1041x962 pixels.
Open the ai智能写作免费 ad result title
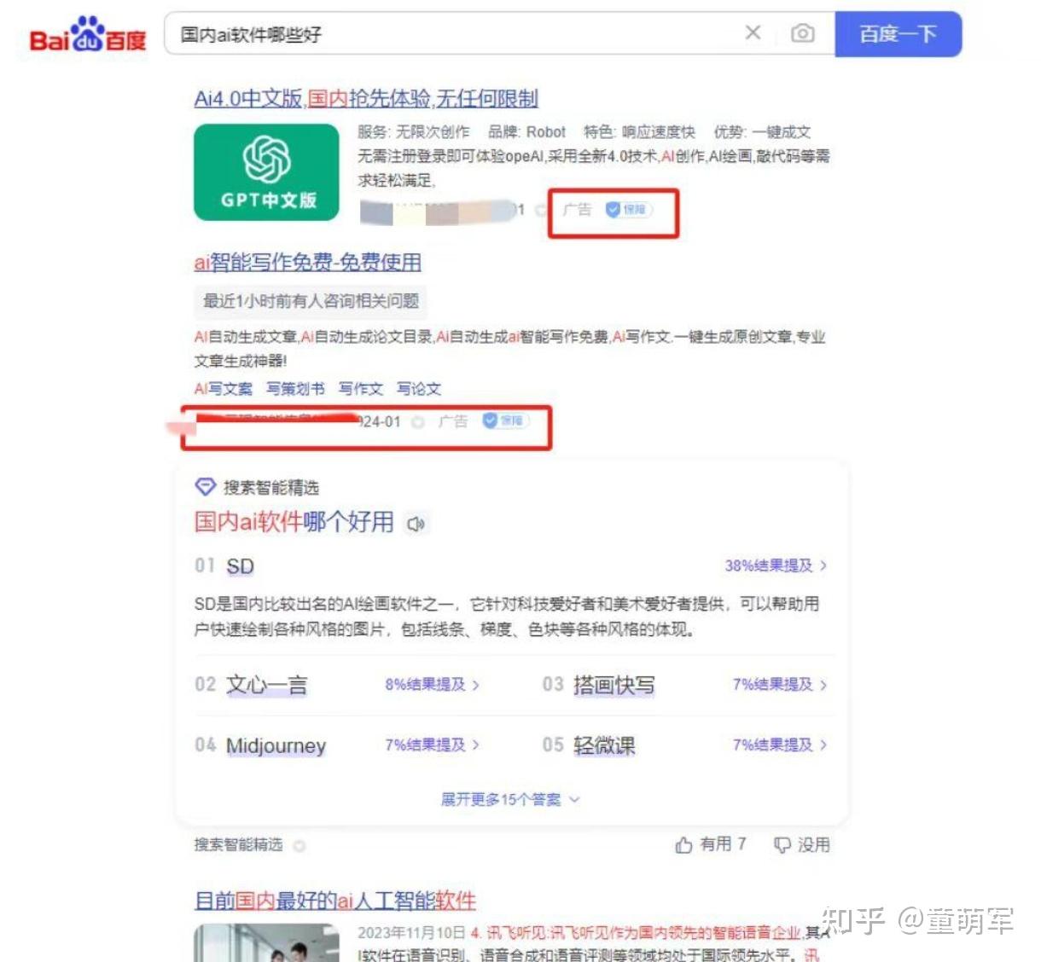point(307,263)
